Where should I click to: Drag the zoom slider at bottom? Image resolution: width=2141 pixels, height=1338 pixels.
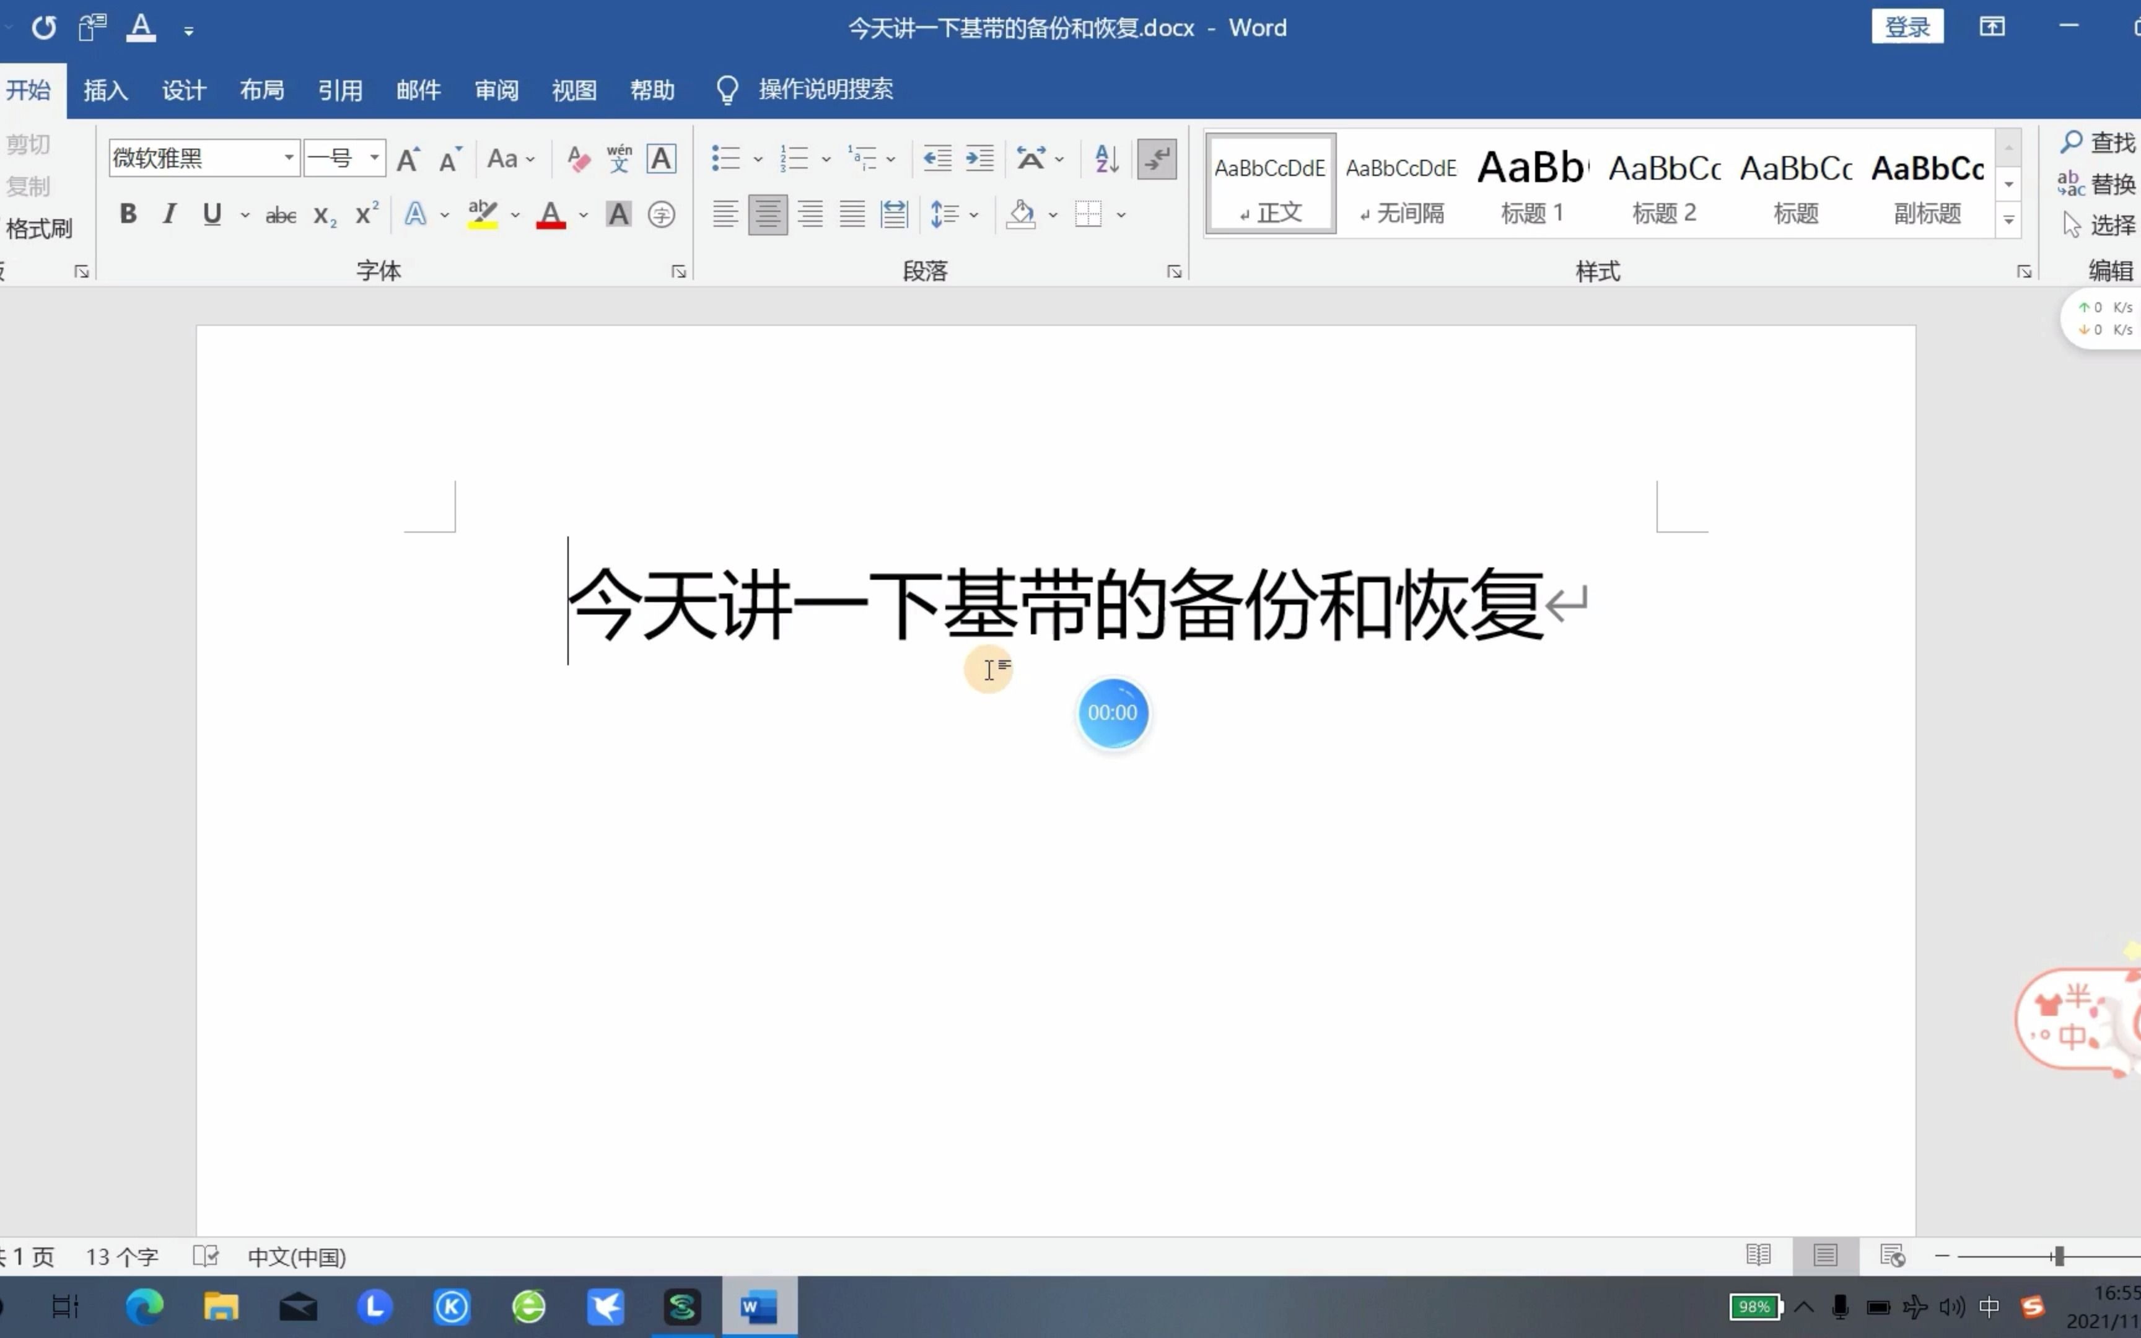2058,1255
